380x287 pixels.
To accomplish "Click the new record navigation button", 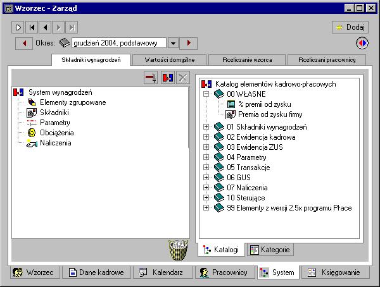I will (x=18, y=27).
